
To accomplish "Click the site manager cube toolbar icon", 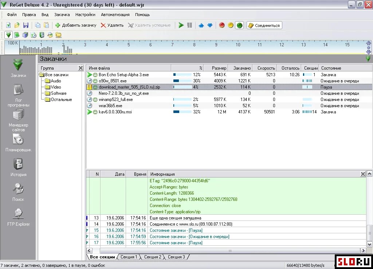I will [x=25, y=35].
